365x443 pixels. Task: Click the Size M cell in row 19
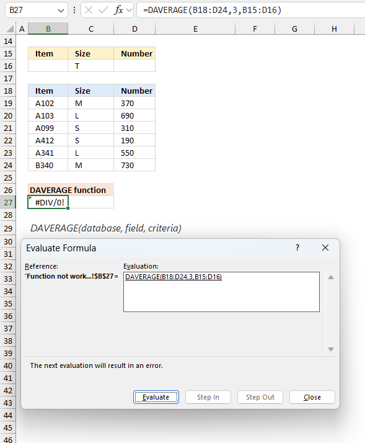click(x=91, y=104)
